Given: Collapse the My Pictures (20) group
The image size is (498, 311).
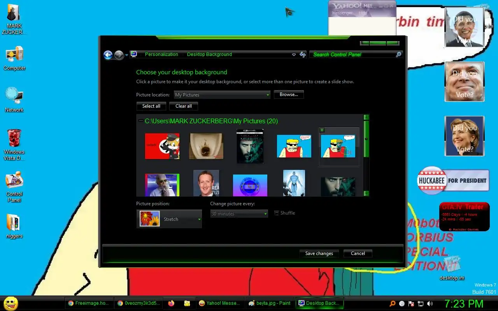Looking at the screenshot, I should (141, 121).
